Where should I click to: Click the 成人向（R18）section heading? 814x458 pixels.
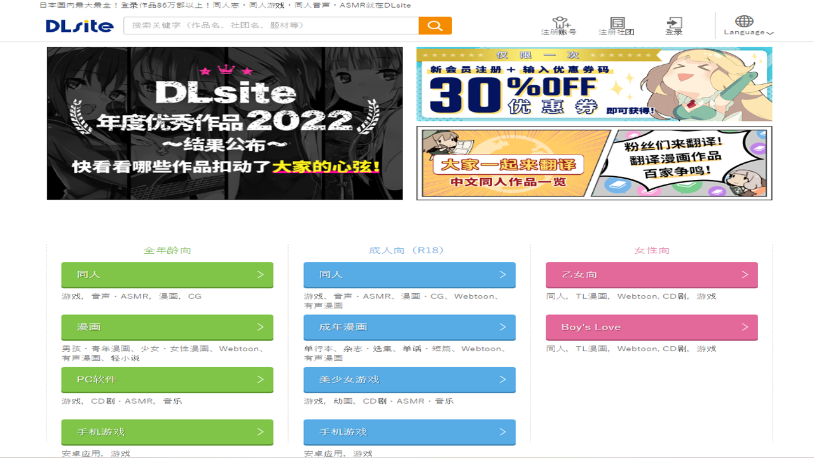(x=407, y=251)
